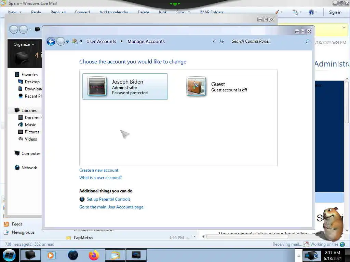350x262 pixels.
Task: Select Network in Explorer navigation pane
Action: (x=29, y=168)
